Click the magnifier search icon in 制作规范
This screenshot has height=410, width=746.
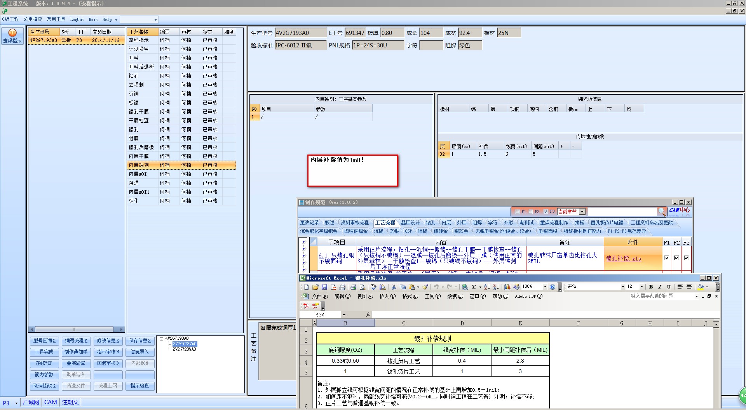(x=662, y=212)
